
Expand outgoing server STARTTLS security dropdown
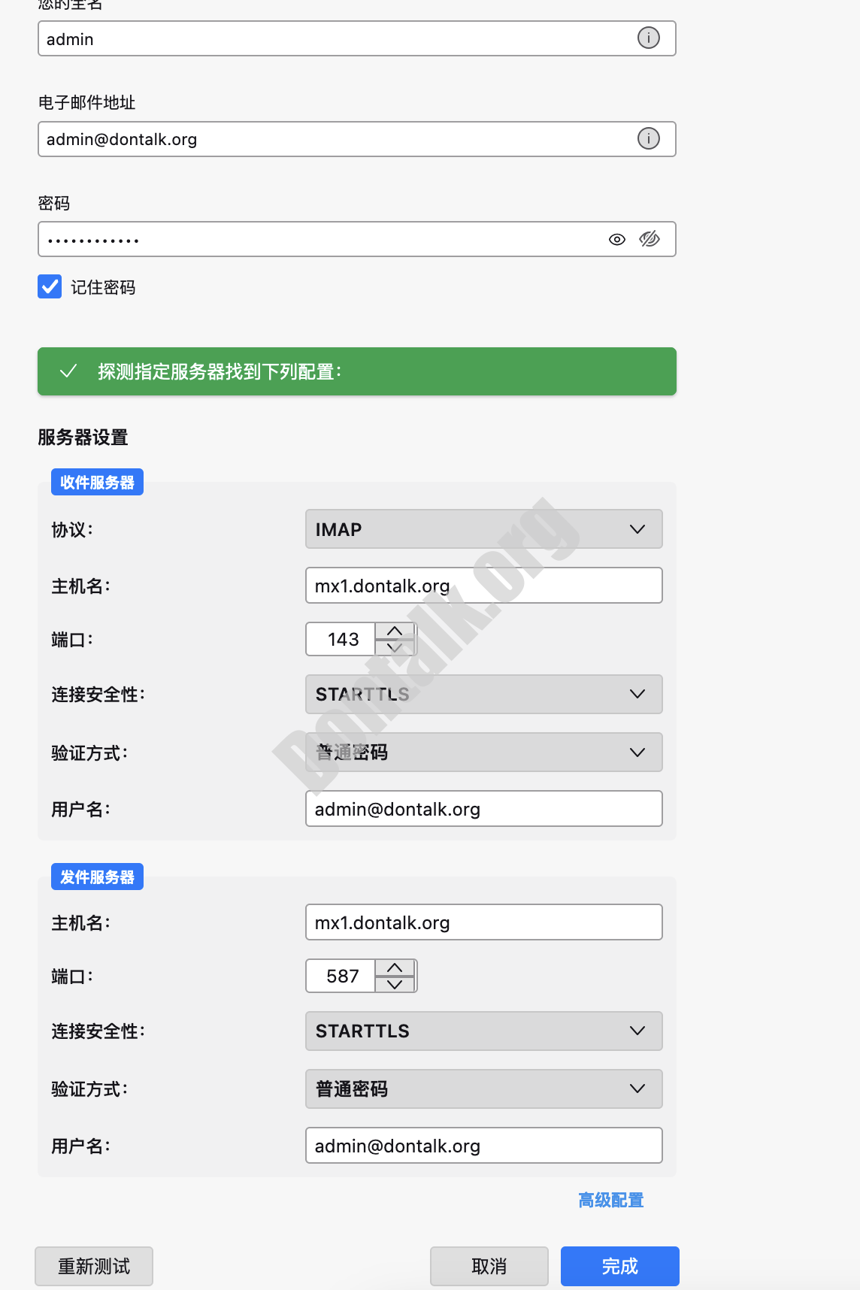click(x=483, y=1031)
